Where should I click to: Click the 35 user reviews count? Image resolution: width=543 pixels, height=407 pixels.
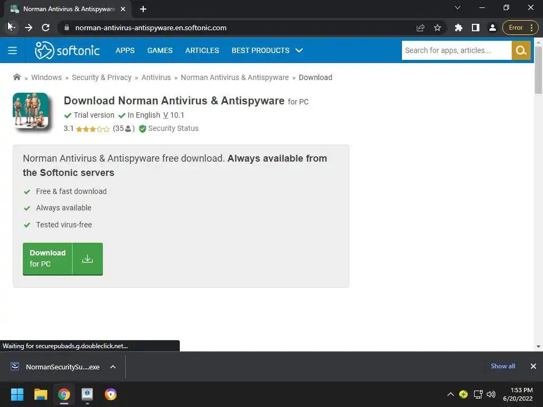(x=124, y=129)
